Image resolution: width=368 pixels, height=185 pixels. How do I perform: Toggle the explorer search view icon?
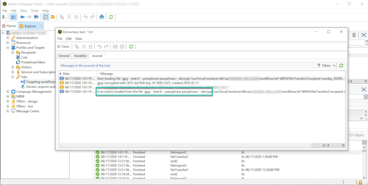(x=46, y=17)
